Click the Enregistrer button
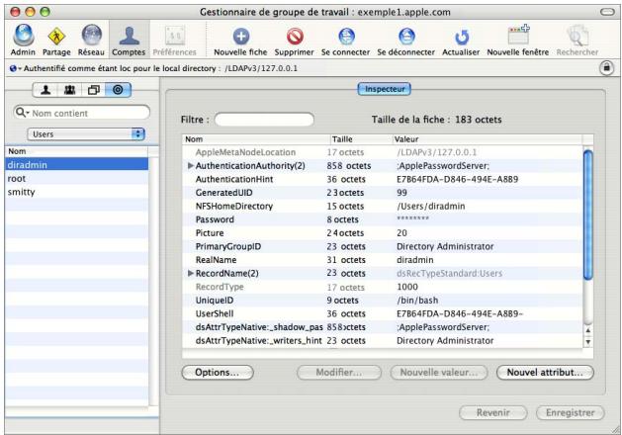 pos(571,413)
